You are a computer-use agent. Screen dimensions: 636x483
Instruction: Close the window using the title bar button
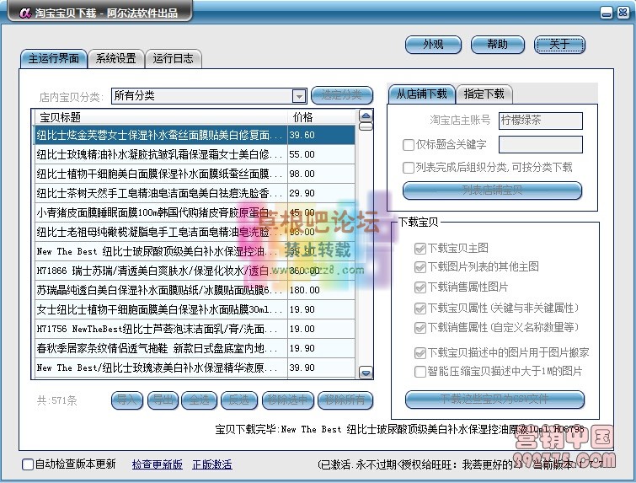[623, 13]
